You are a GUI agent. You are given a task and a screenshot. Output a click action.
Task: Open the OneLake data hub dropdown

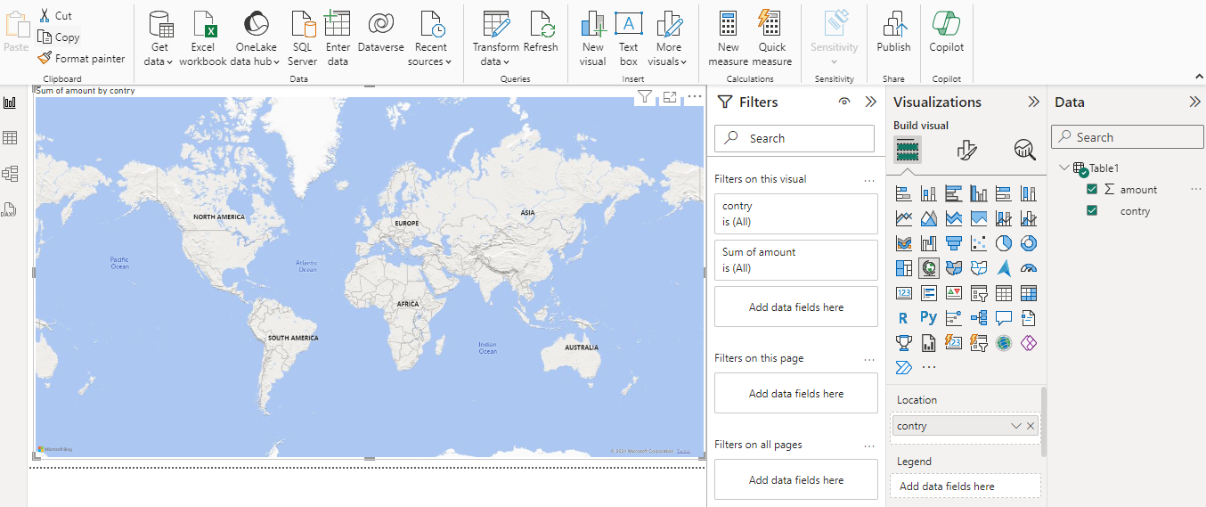pos(256,54)
